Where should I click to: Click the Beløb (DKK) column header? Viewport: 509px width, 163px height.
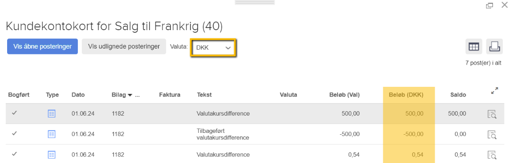406,95
